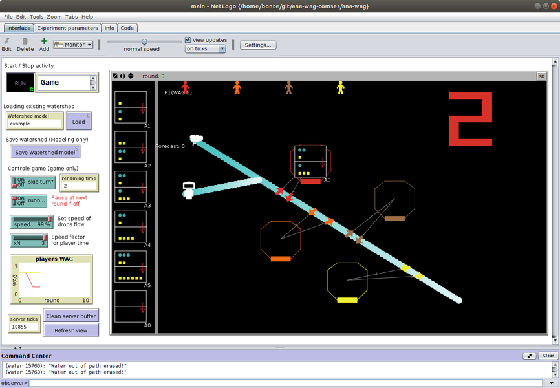Screen dimensions: 560x388
Task: Toggle the view updates checkbox
Action: click(188, 39)
